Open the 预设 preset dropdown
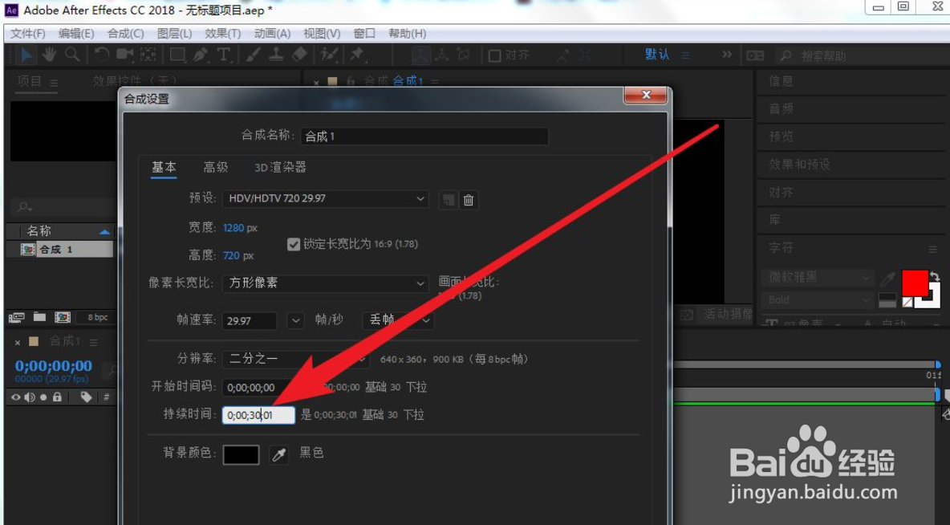Viewport: 950px width, 525px height. point(324,199)
